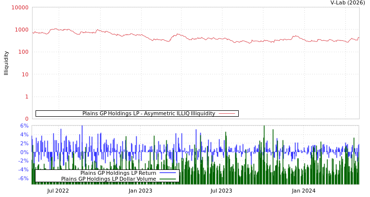The width and height of the screenshot is (370, 197).
Task: Select the Plains GP Holdings LP Dollar Volume label
Action: pyautogui.click(x=109, y=179)
